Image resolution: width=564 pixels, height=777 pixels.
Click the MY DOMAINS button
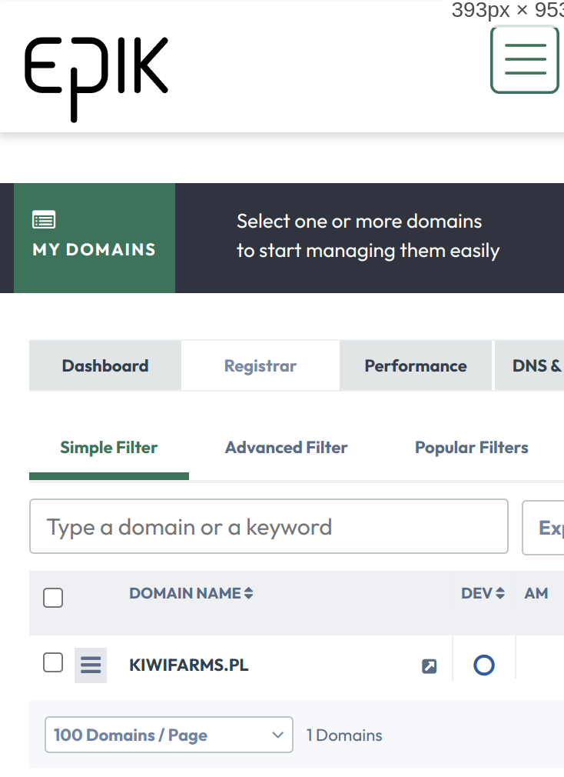95,238
